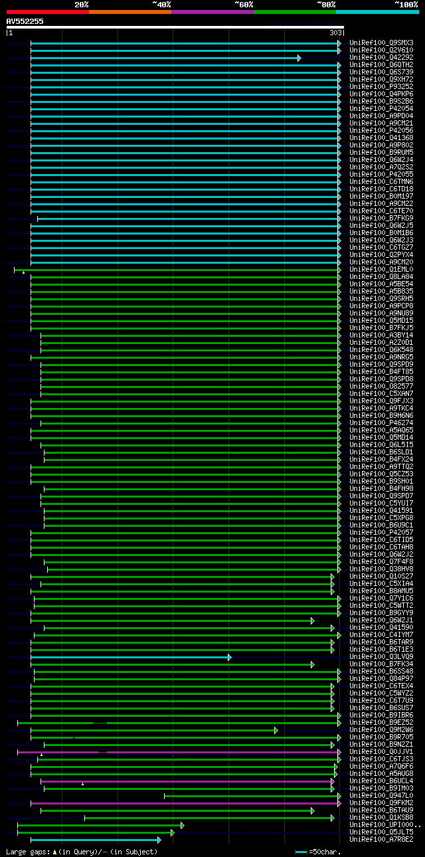The height and width of the screenshot is (857, 425).
Task: Select label UniRef100_A9NU89
Action: click(x=381, y=314)
